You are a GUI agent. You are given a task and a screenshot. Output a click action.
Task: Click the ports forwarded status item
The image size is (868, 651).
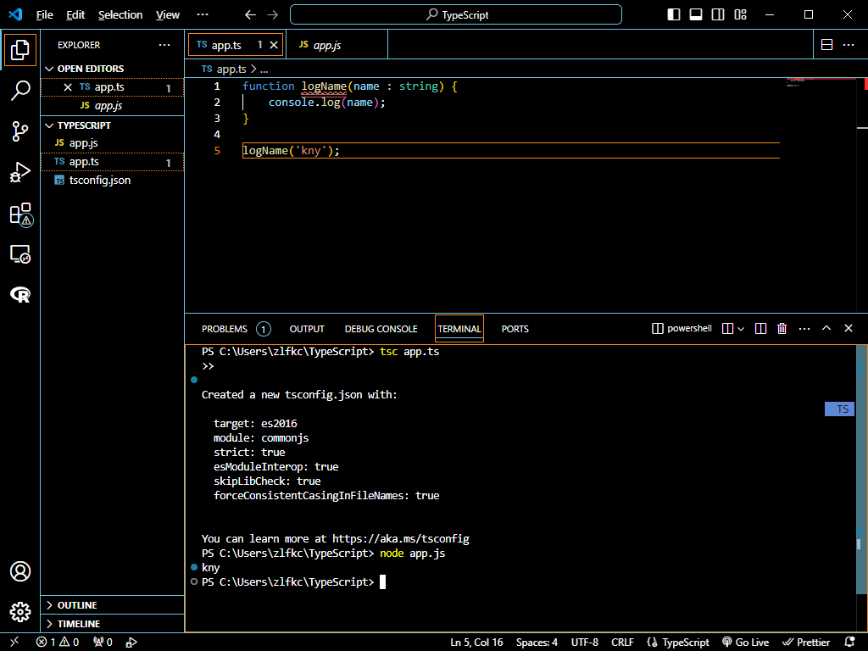click(103, 643)
